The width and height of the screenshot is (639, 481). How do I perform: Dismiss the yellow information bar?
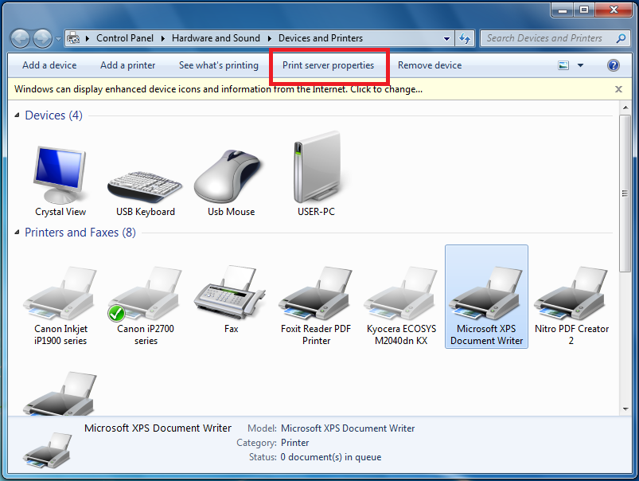(618, 89)
